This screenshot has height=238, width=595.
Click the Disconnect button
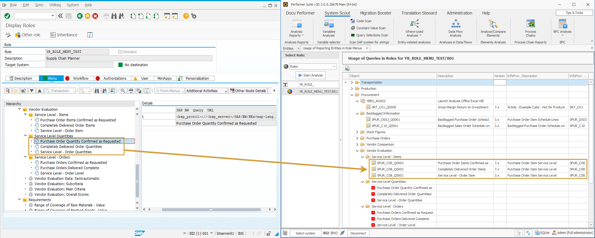(358, 233)
